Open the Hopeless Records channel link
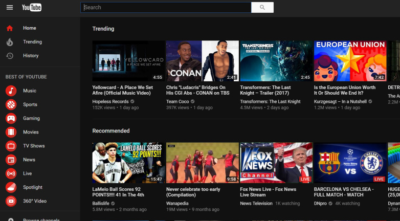Image resolution: width=400 pixels, height=221 pixels. (x=110, y=101)
